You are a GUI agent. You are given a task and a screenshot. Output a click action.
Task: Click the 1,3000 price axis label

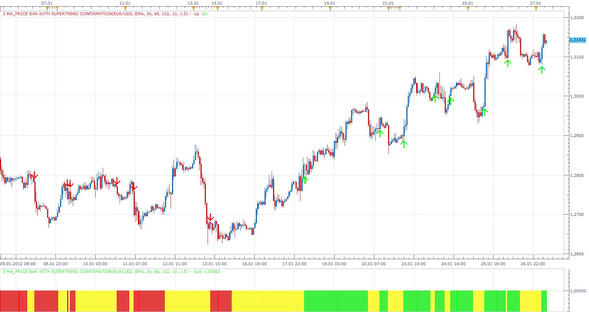[x=577, y=96]
